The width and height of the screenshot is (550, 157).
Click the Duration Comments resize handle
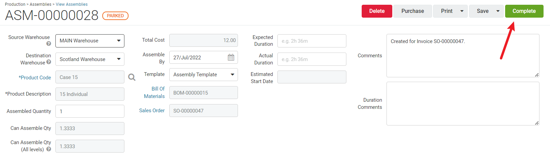(537, 123)
